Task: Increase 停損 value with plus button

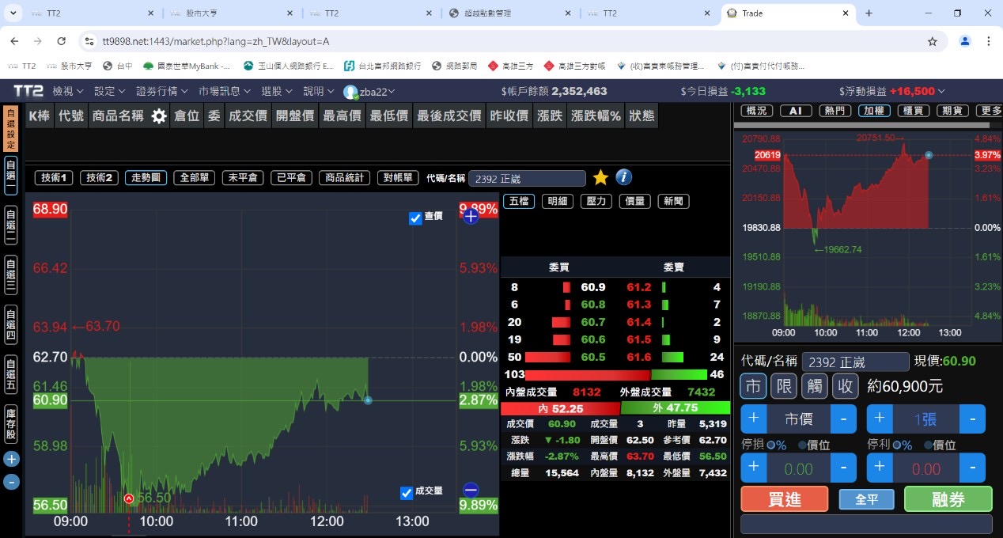Action: [x=753, y=468]
